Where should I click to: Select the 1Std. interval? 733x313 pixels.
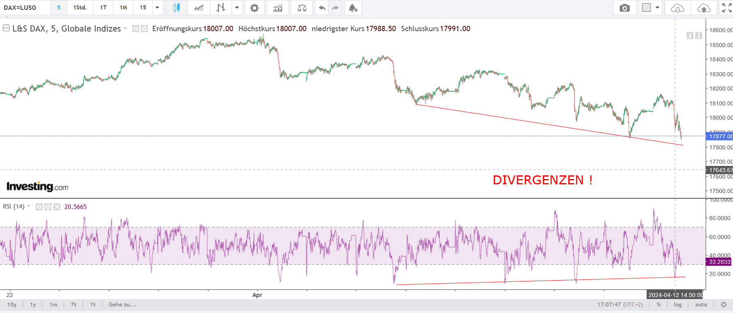coord(80,8)
